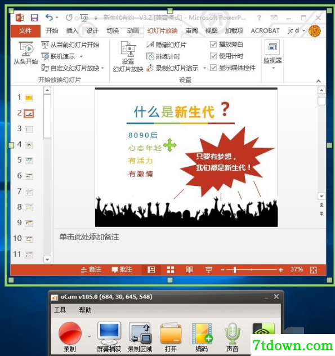Switch to Normal view in status bar
Viewport: 335px width, 356px height.
click(x=151, y=270)
